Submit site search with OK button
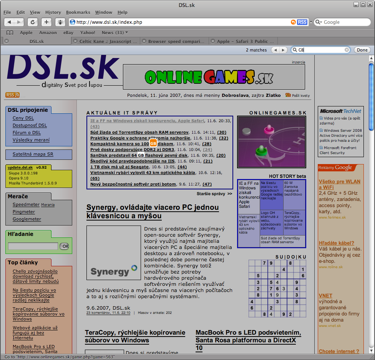This screenshot has height=360, width=375. click(x=64, y=246)
